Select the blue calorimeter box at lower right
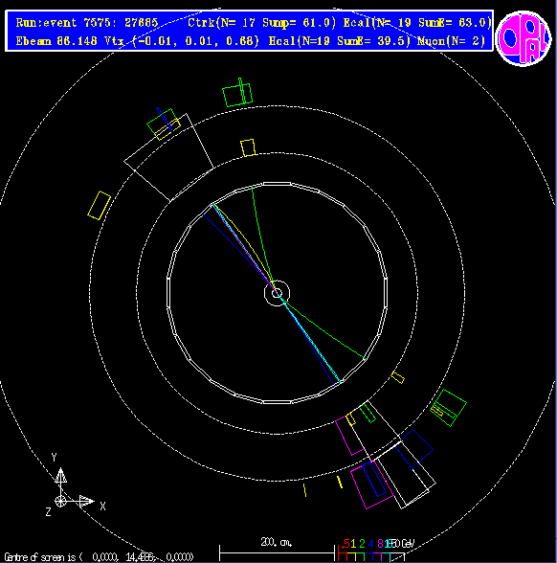Image resolution: width=557 pixels, height=563 pixels. tap(414, 449)
